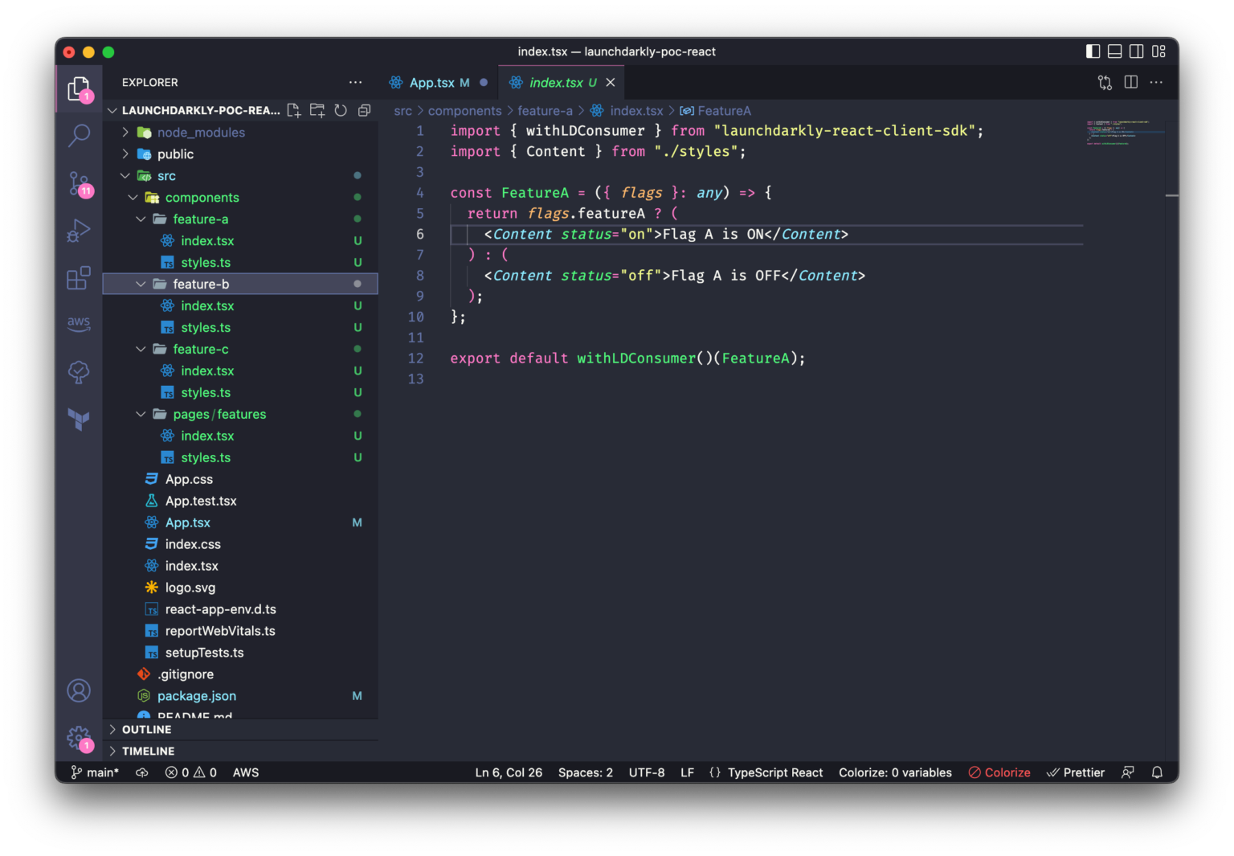Screen dimensions: 1234x856
Task: Click the TypeScript React language mode
Action: point(774,772)
